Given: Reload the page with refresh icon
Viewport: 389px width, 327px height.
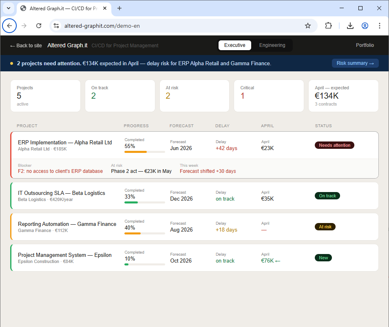Looking at the screenshot, I should click(39, 26).
